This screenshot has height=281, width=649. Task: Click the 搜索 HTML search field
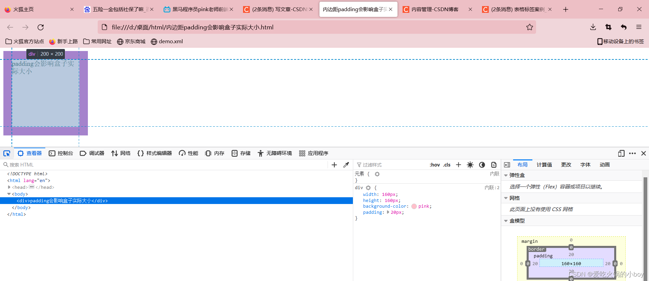click(x=164, y=165)
